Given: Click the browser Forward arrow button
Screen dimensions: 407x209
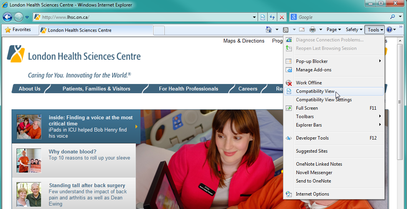Looking at the screenshot, I should [x=18, y=17].
